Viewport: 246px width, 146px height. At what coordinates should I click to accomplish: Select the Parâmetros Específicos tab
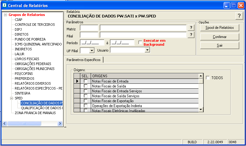click(x=83, y=60)
